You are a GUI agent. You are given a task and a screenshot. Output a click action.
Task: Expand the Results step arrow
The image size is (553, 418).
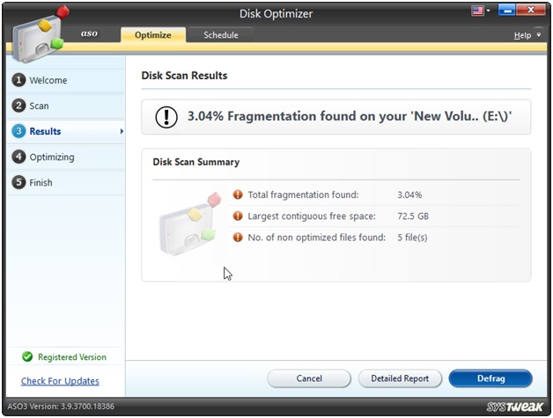(x=121, y=131)
